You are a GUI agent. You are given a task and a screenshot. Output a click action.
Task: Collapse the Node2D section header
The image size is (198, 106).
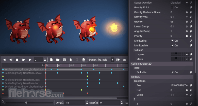pos(162,77)
